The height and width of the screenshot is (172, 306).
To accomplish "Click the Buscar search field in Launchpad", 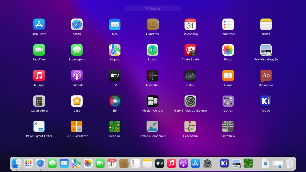I will pyautogui.click(x=153, y=8).
